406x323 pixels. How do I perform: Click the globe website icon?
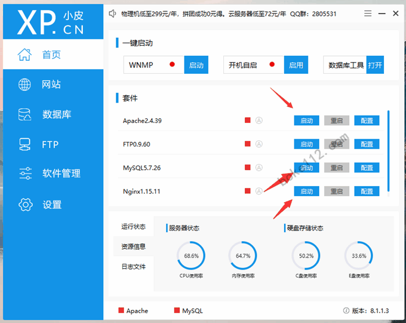point(25,85)
